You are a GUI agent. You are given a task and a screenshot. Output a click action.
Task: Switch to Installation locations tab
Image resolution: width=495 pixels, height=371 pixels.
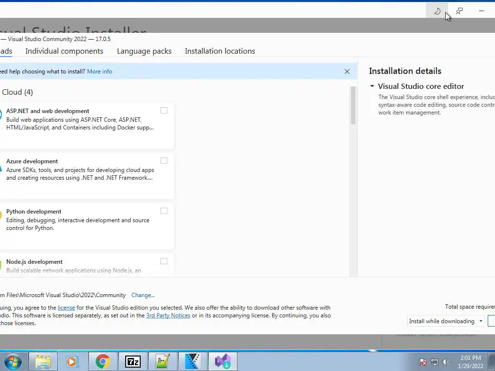coord(220,51)
